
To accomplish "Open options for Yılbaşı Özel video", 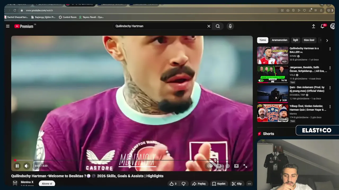I will (x=330, y=107).
